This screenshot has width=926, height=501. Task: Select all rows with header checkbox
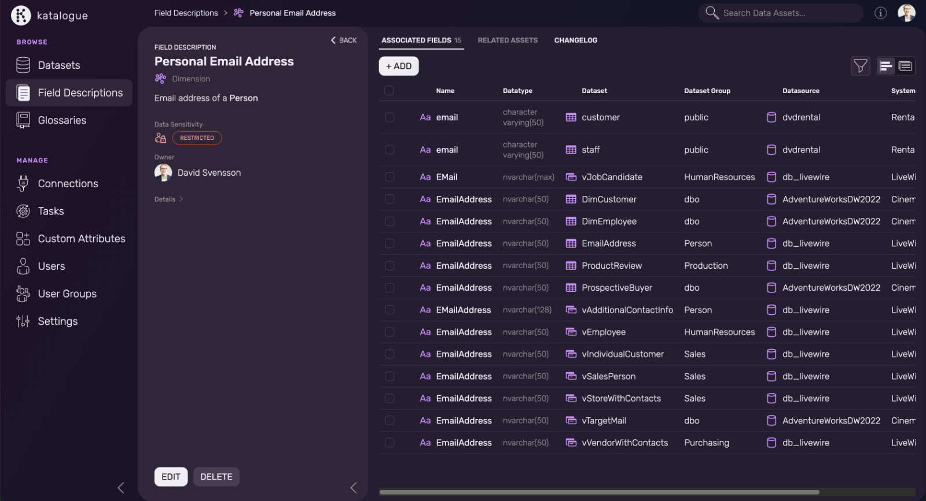389,91
